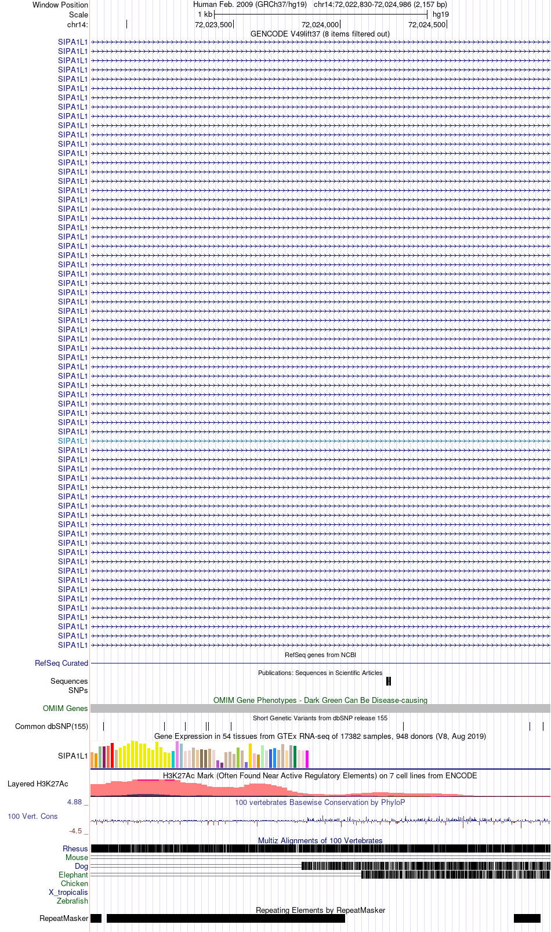The height and width of the screenshot is (932, 551).
Task: Click the Dog alignment label
Action: point(81,866)
